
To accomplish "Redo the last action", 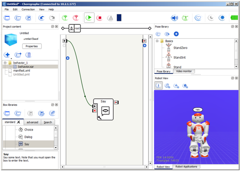I will pos(52,18).
